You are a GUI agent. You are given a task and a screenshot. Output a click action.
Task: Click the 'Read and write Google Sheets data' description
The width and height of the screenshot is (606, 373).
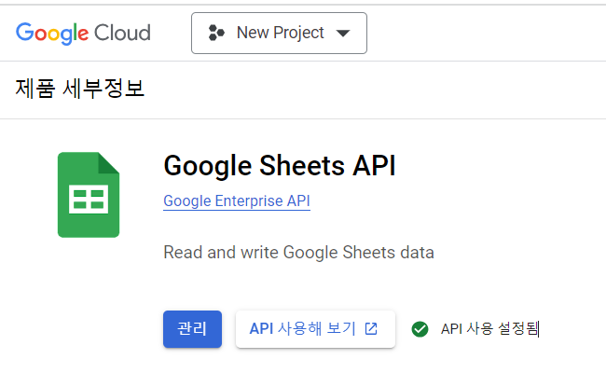[x=298, y=253]
